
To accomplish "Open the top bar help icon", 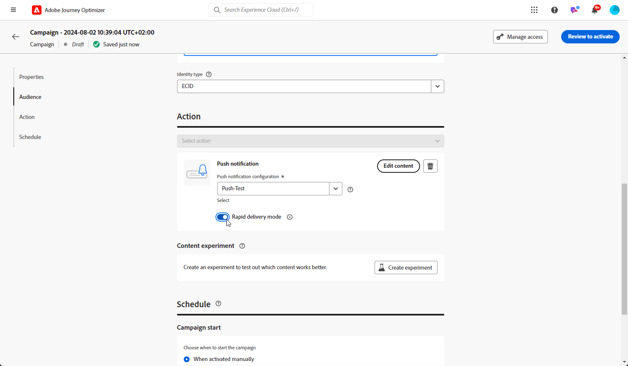I will (x=555, y=10).
